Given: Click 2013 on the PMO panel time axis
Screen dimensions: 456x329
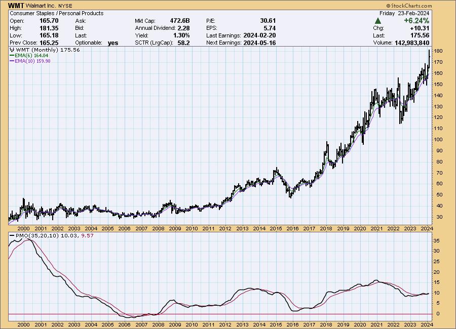Looking at the screenshot, I should pos(242,324).
